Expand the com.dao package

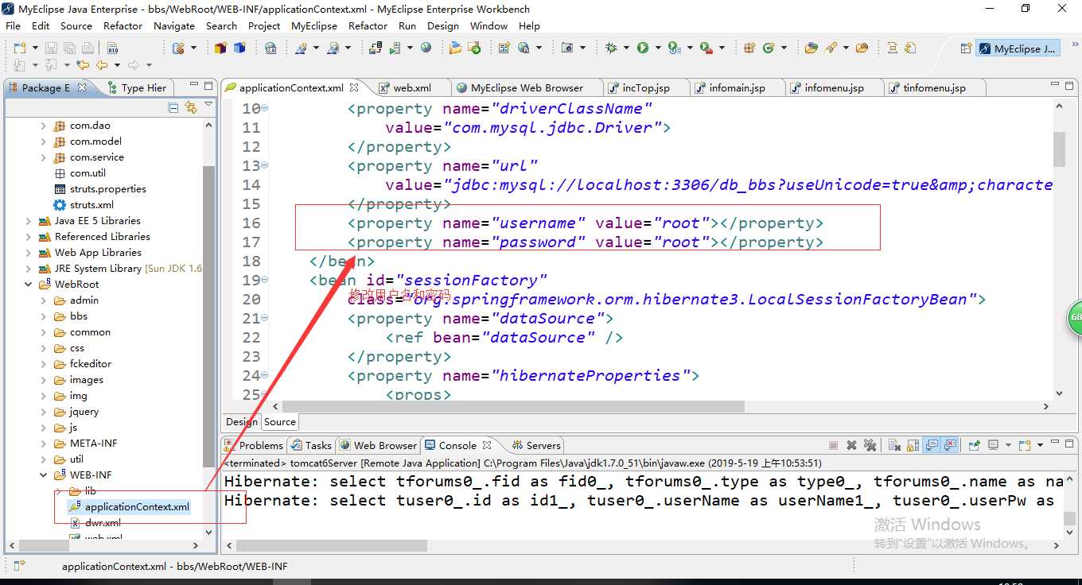[x=44, y=126]
